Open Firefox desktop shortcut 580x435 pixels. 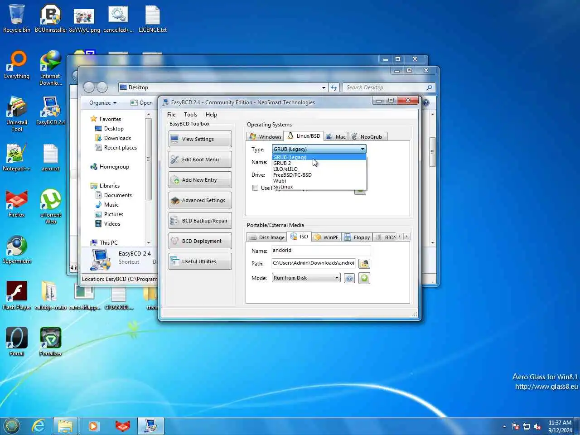pyautogui.click(x=17, y=203)
